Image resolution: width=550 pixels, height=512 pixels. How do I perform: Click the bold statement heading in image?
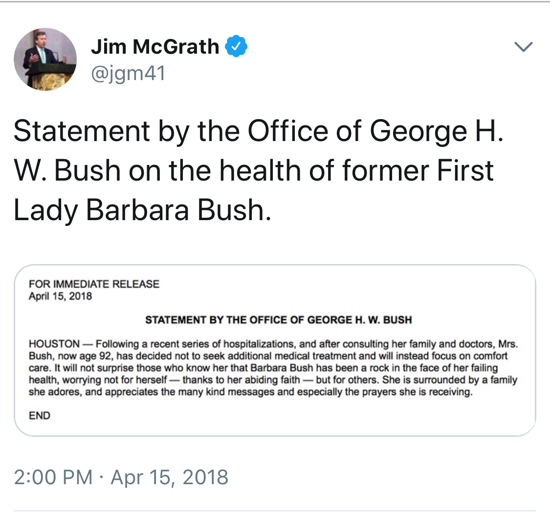click(x=279, y=321)
